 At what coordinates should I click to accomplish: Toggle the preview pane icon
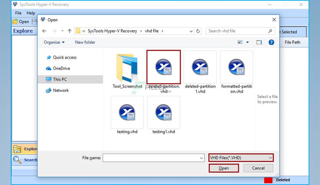tap(259, 42)
